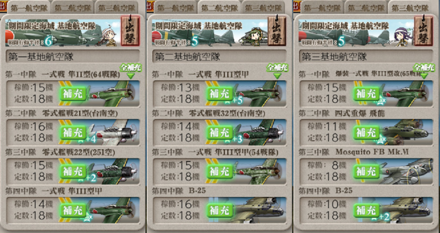Click the first air base banner with radius 6
Image resolution: width=440 pixels, height=233 pixels.
click(62, 33)
